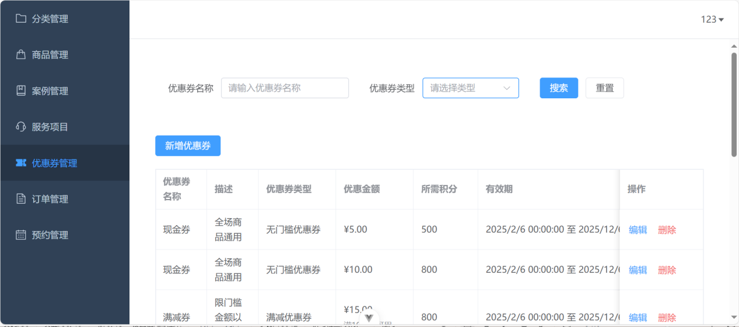This screenshot has height=327, width=739.
Task: Focus the 请输入优惠券名称 input field
Action: (x=285, y=88)
